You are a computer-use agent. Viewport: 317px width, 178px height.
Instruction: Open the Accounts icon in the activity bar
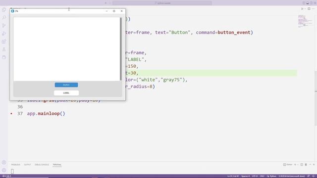point(4,163)
